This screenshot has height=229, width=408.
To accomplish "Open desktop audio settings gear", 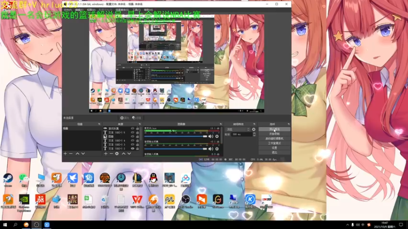I will (217, 149).
